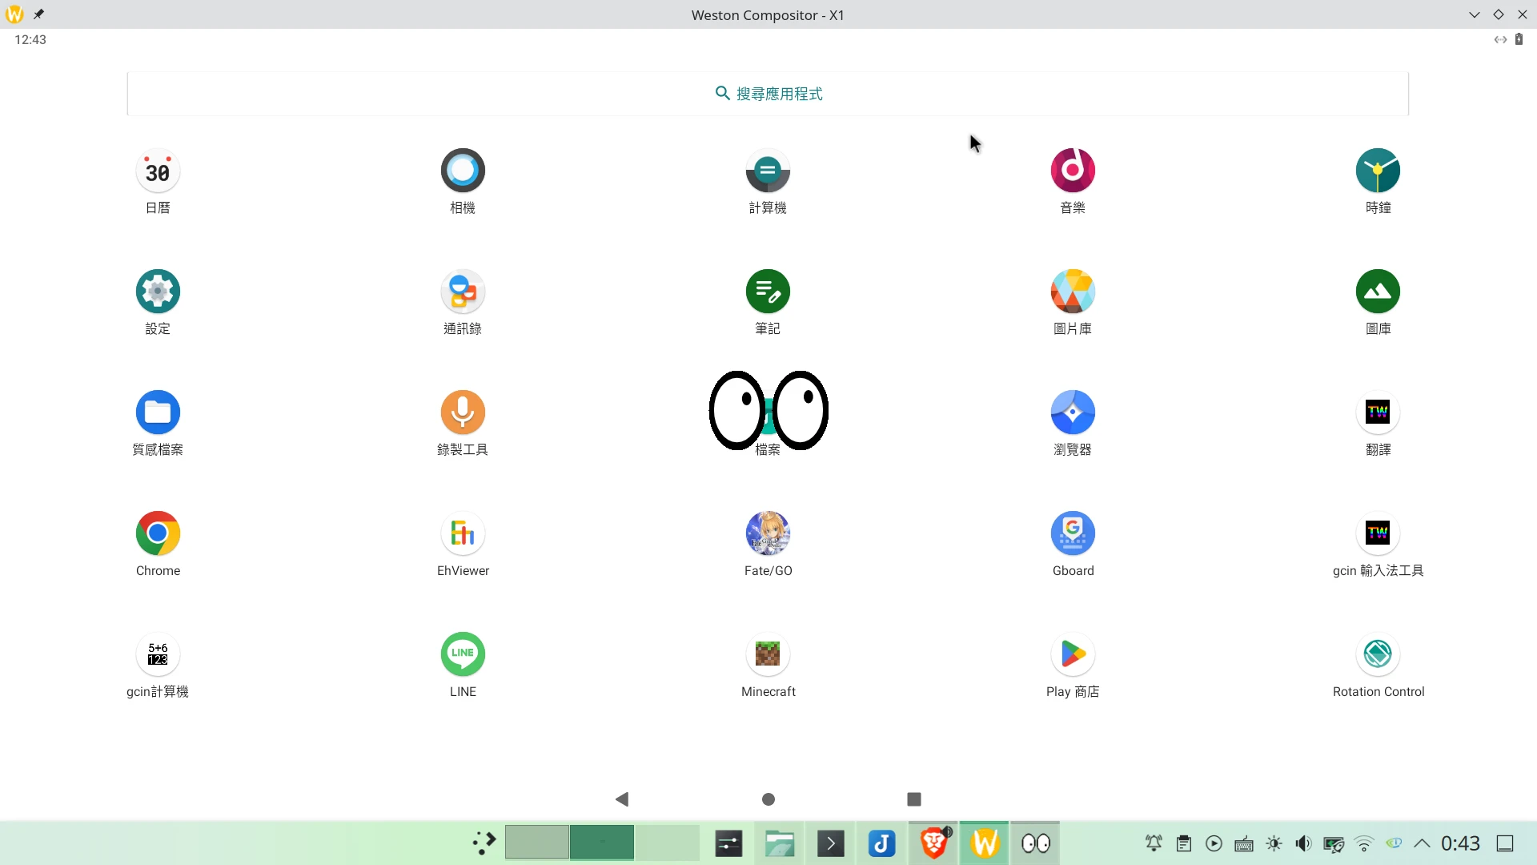Open Play 商店 store app

[x=1073, y=654]
